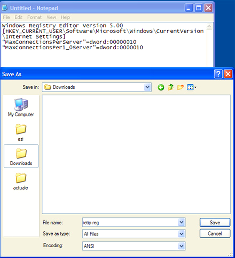This screenshot has height=258, width=235.
Task: Expand the Encoding dropdown
Action: click(x=181, y=246)
